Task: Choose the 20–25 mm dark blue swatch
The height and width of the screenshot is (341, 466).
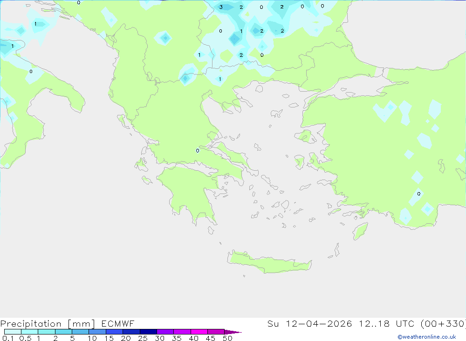Action: (131, 332)
